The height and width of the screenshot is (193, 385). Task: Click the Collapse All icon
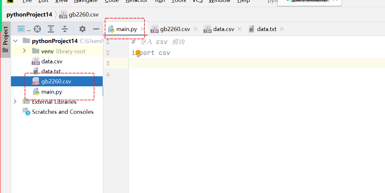coord(65,29)
